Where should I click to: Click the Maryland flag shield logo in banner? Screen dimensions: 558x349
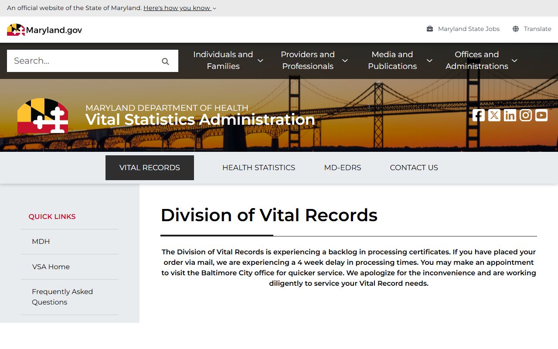(43, 116)
